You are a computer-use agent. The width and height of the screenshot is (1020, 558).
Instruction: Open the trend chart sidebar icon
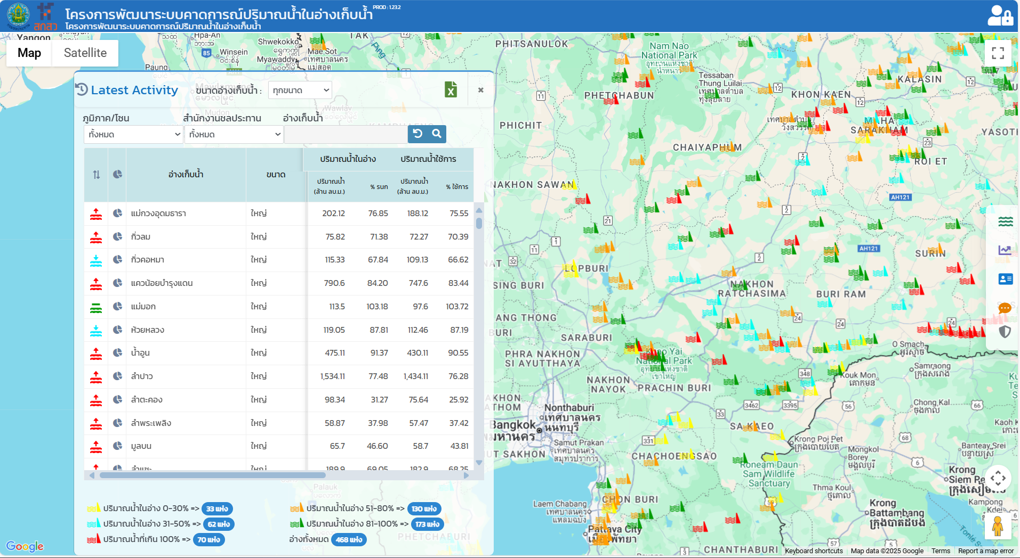pyautogui.click(x=1005, y=250)
